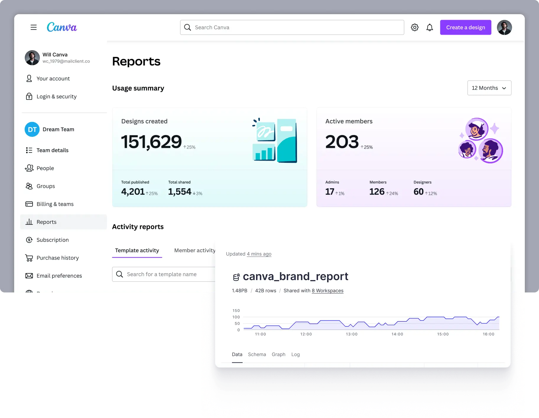Click the Dream Team DT badge

click(x=32, y=129)
